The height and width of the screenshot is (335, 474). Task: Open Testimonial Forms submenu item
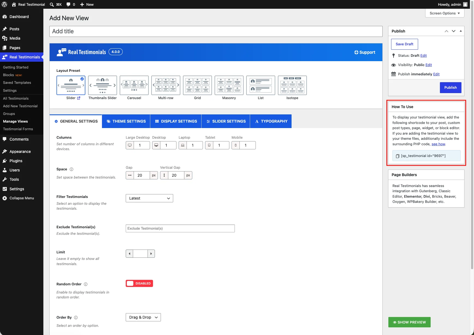[18, 129]
